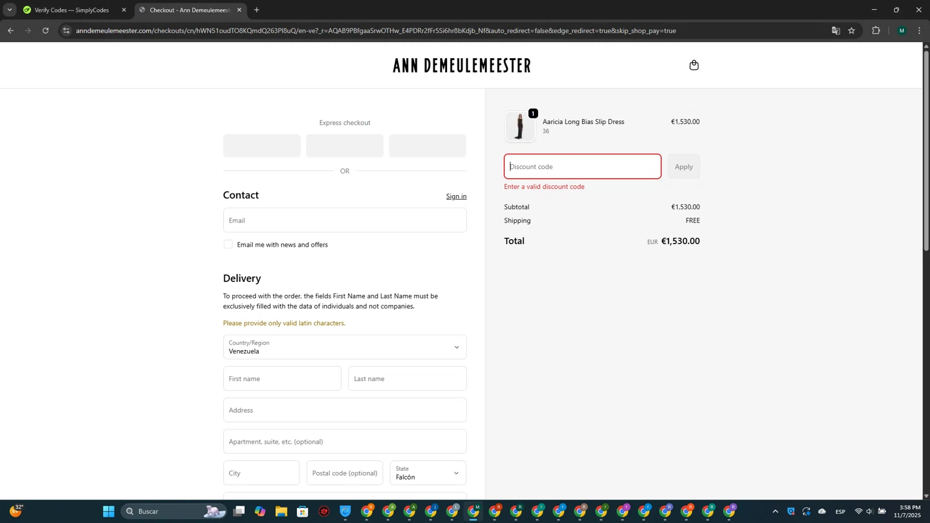Click the Contact section heading

(x=241, y=195)
